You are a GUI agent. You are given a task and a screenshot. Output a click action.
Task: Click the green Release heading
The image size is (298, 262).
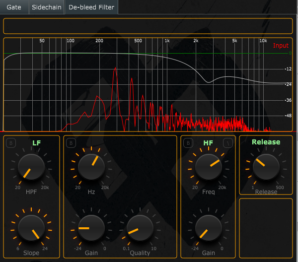(x=266, y=142)
